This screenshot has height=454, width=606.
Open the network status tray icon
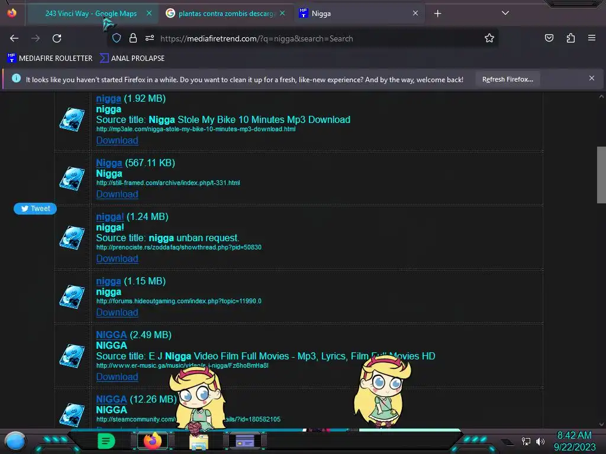tap(526, 441)
